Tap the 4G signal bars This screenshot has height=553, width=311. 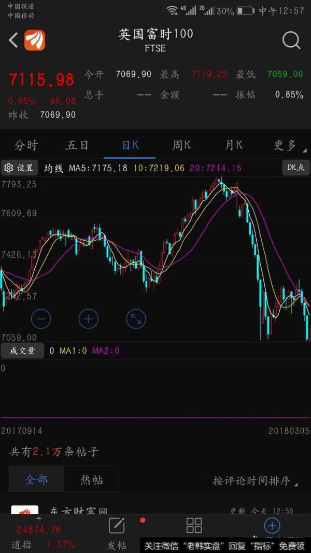[189, 10]
